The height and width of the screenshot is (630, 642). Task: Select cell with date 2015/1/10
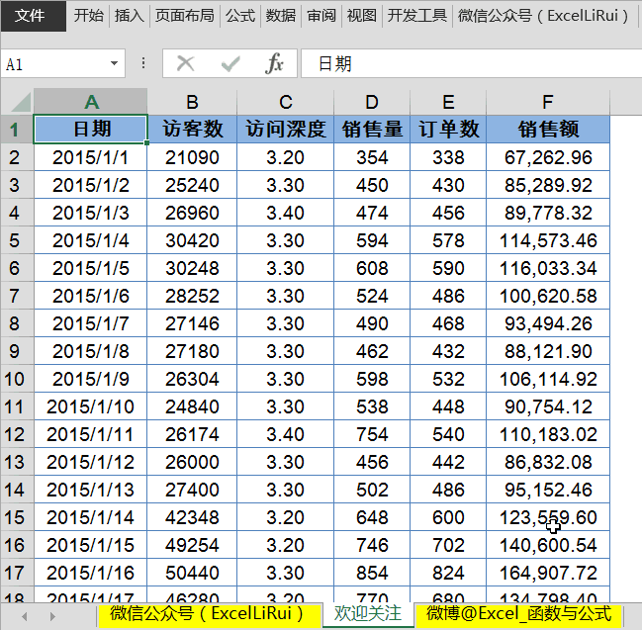90,406
